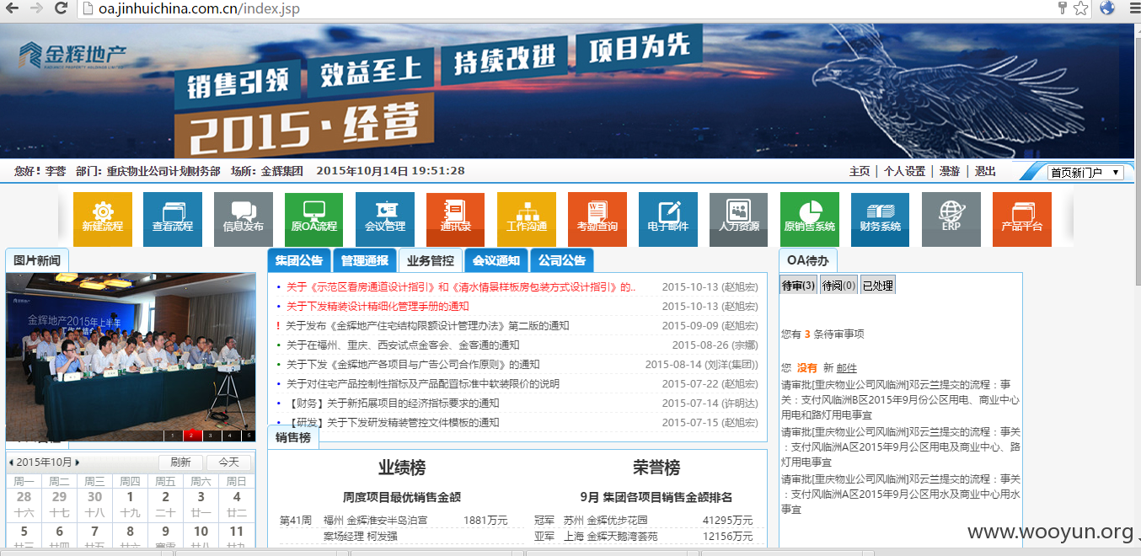Select slide 4 in news slideshow

(230, 436)
